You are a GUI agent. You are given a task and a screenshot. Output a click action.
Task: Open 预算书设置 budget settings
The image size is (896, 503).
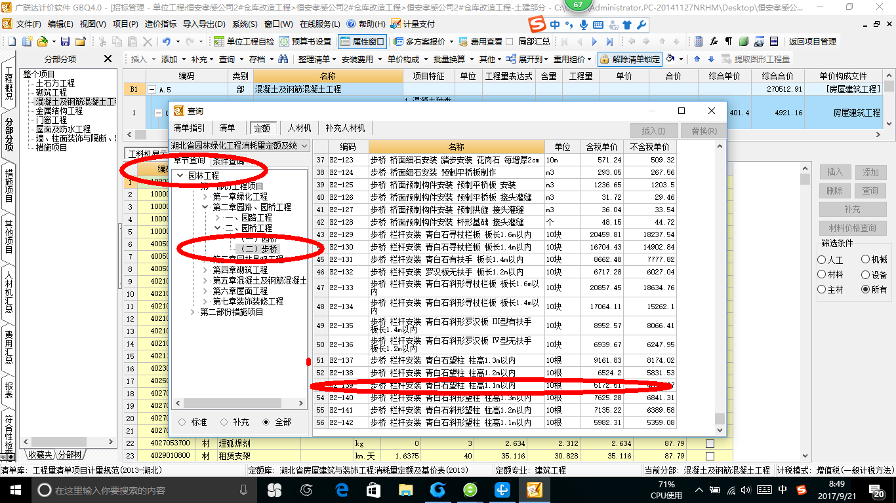306,41
